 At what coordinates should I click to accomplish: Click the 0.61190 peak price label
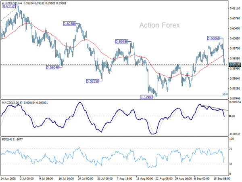[x=8, y=7]
